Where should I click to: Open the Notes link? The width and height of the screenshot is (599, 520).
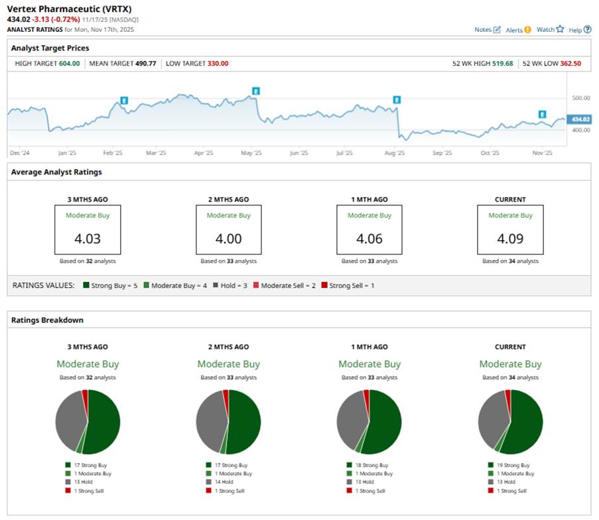point(483,29)
